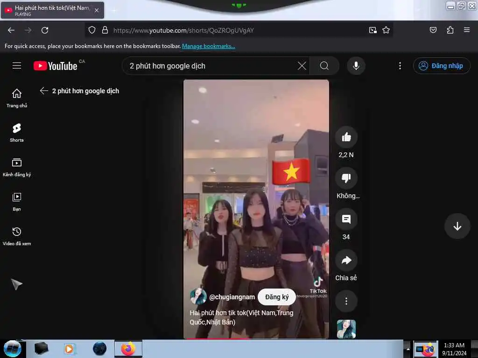Open more options on the short
The width and height of the screenshot is (478, 358).
pyautogui.click(x=346, y=301)
